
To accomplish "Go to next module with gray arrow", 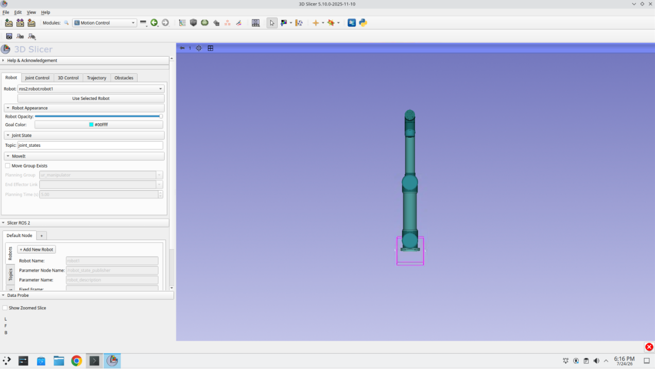I will click(165, 23).
